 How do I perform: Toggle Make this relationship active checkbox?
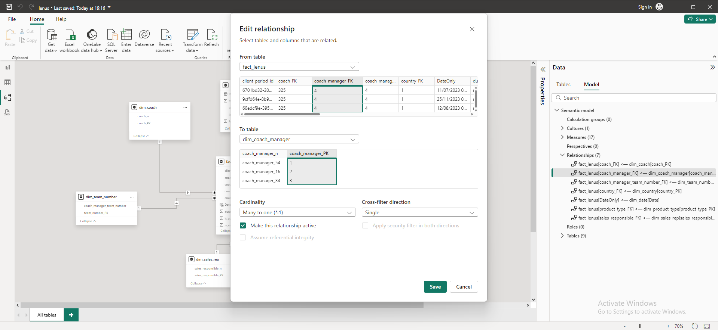(x=243, y=225)
